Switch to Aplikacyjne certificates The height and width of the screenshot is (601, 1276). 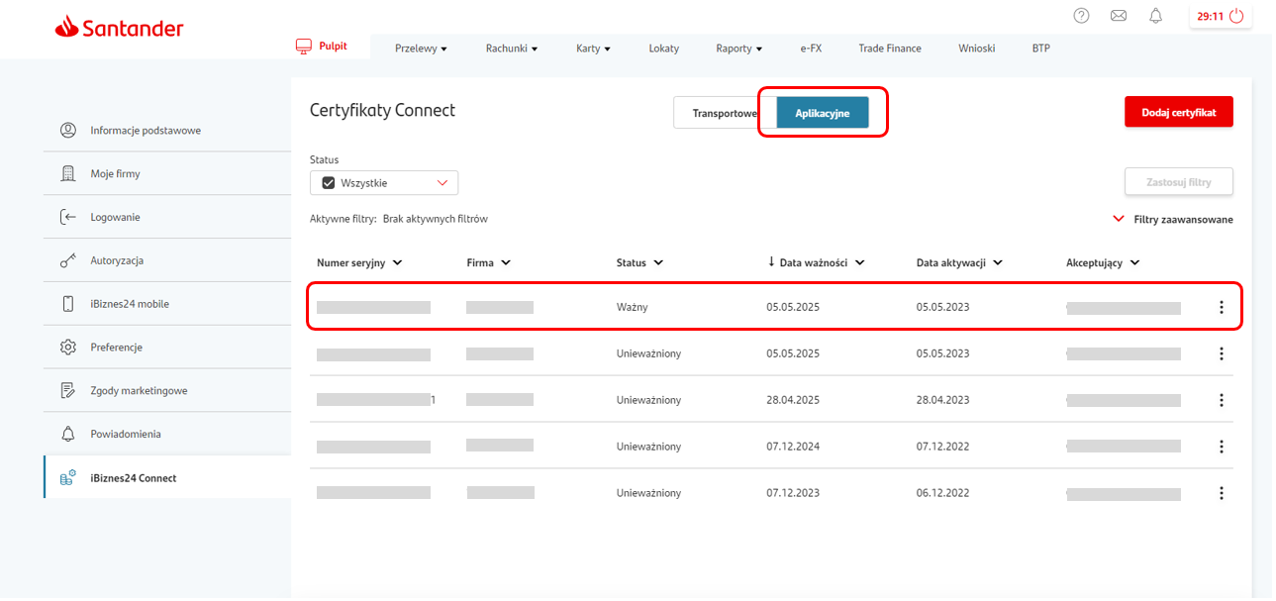(x=823, y=113)
